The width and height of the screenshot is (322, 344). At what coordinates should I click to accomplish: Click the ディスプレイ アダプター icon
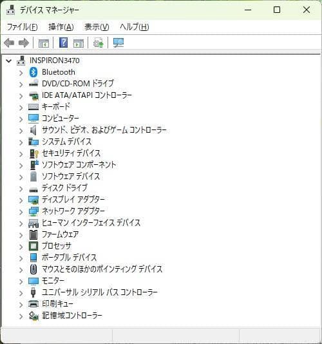pos(33,200)
